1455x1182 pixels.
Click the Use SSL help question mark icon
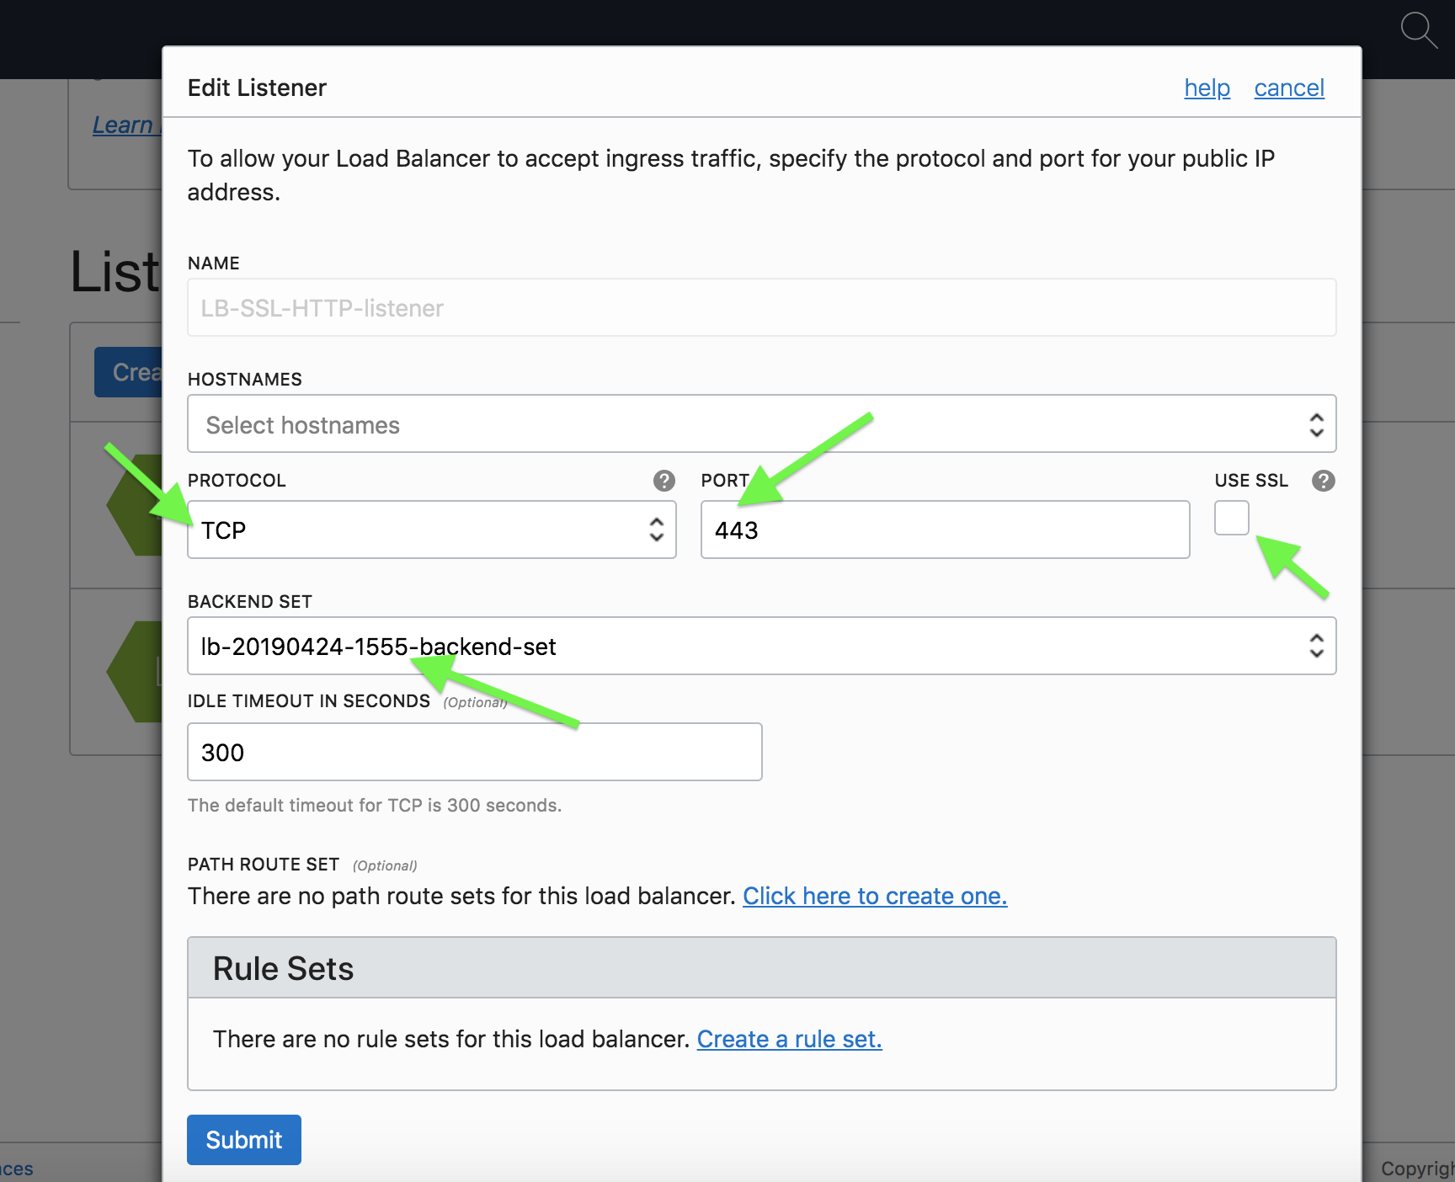[1323, 481]
